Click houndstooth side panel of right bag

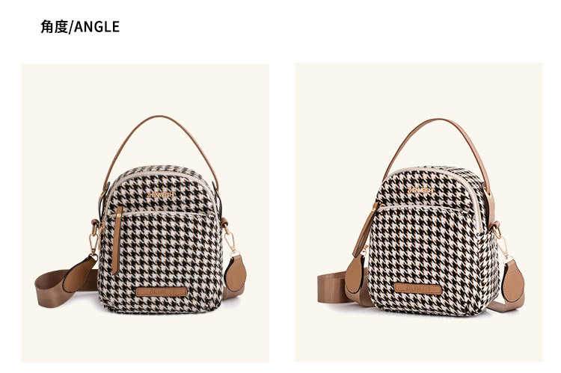pos(489,272)
